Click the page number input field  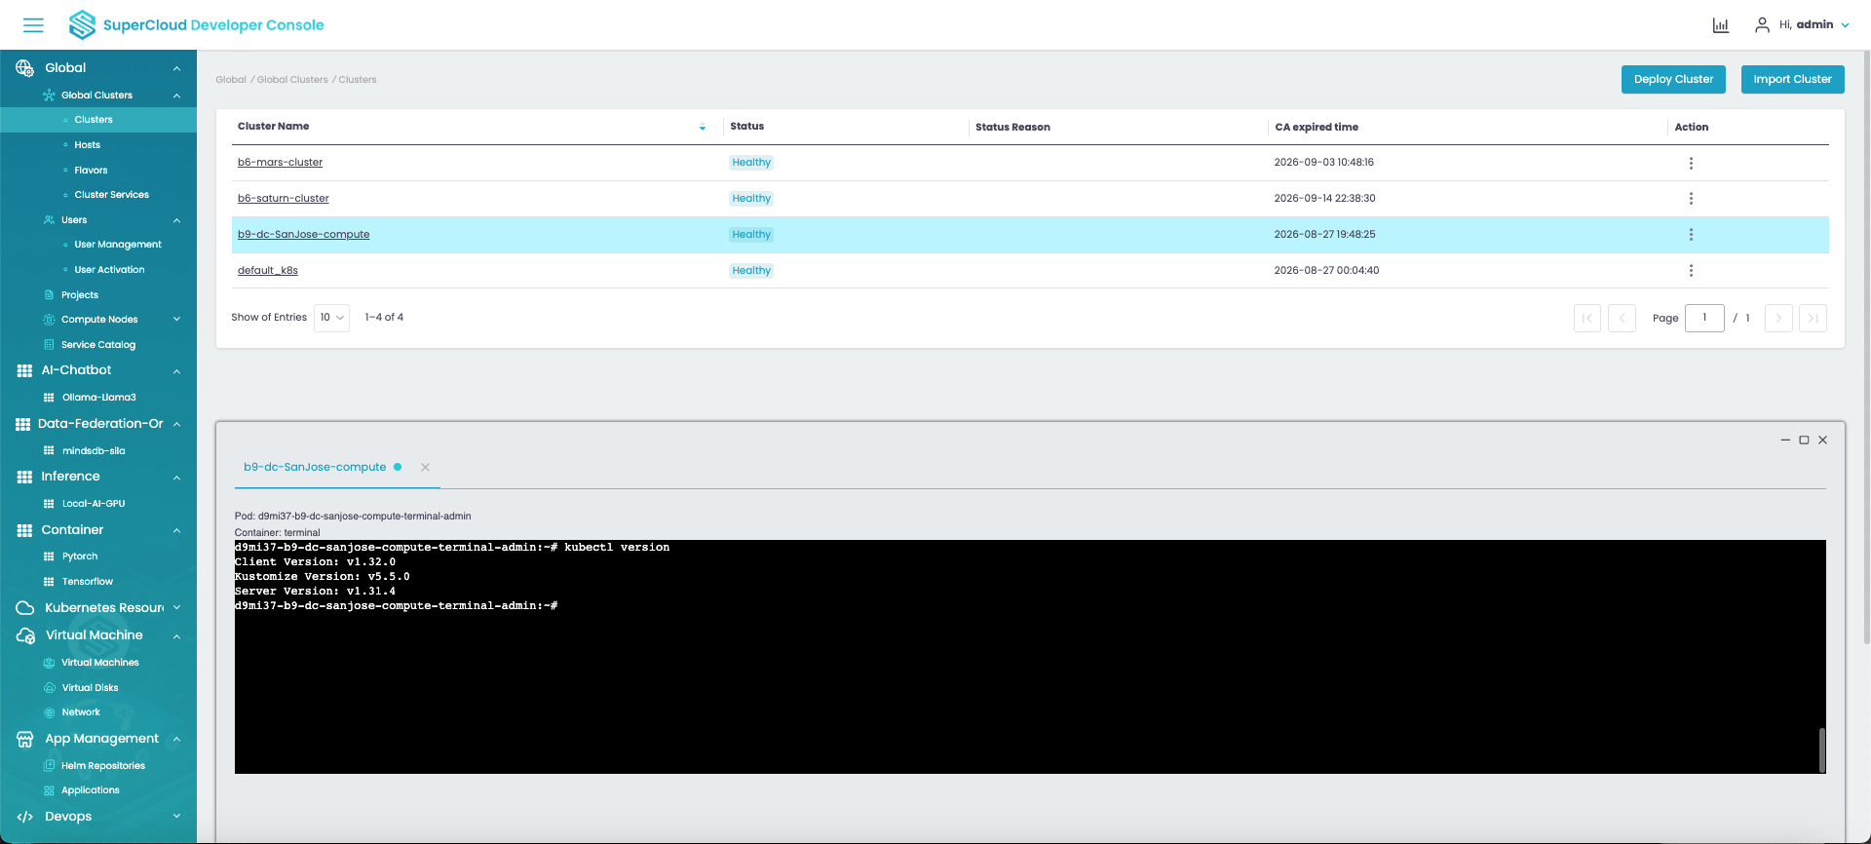[x=1703, y=319]
